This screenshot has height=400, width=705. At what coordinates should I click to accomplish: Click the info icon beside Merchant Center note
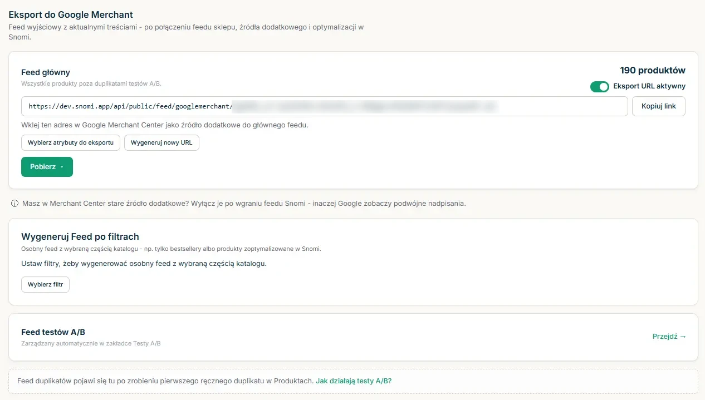pyautogui.click(x=14, y=204)
